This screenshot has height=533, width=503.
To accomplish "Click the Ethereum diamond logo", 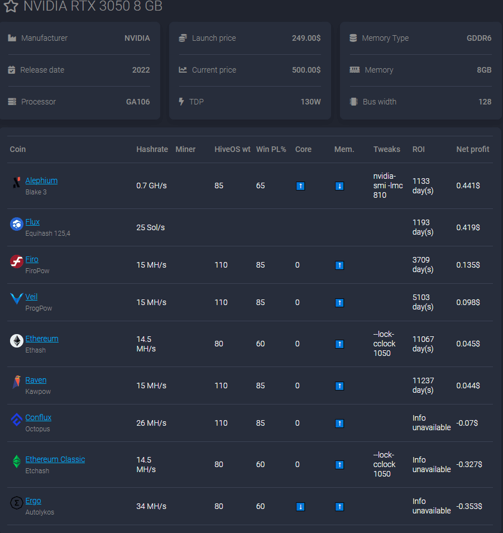I will tap(16, 341).
